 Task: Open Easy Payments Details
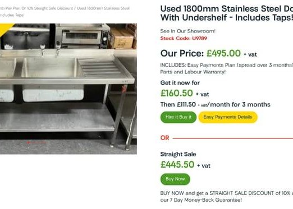coord(228,117)
